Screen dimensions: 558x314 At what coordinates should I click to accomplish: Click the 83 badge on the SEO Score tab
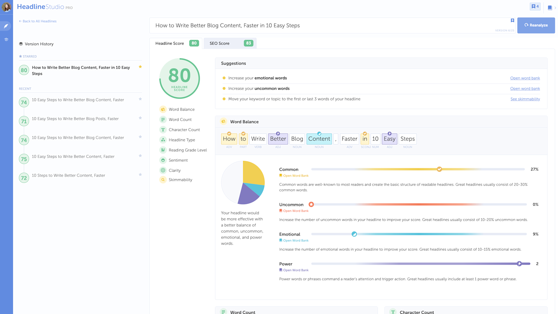248,43
